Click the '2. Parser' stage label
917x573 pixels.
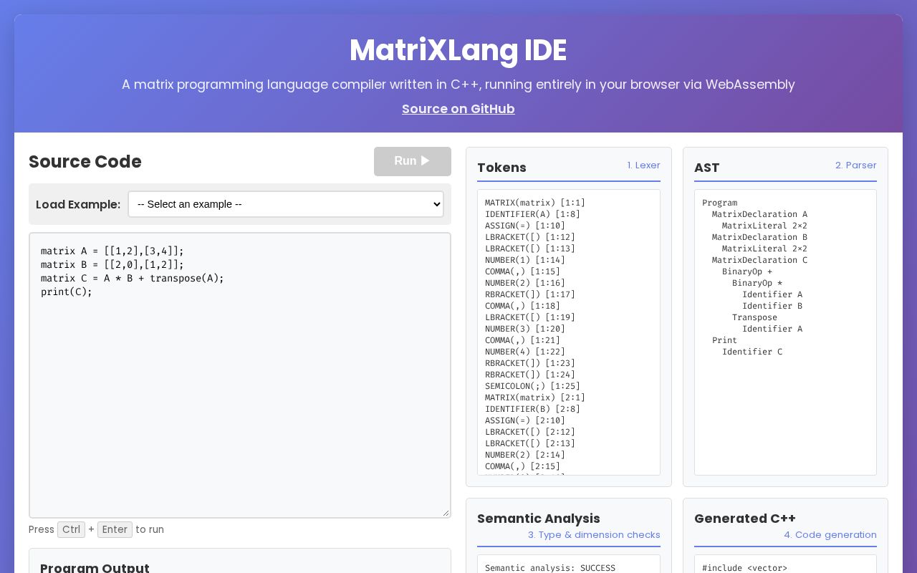tap(855, 165)
